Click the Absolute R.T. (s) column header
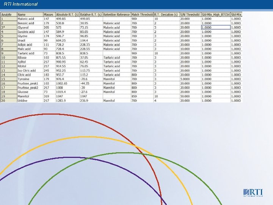The image size is (273, 205). coord(67,15)
